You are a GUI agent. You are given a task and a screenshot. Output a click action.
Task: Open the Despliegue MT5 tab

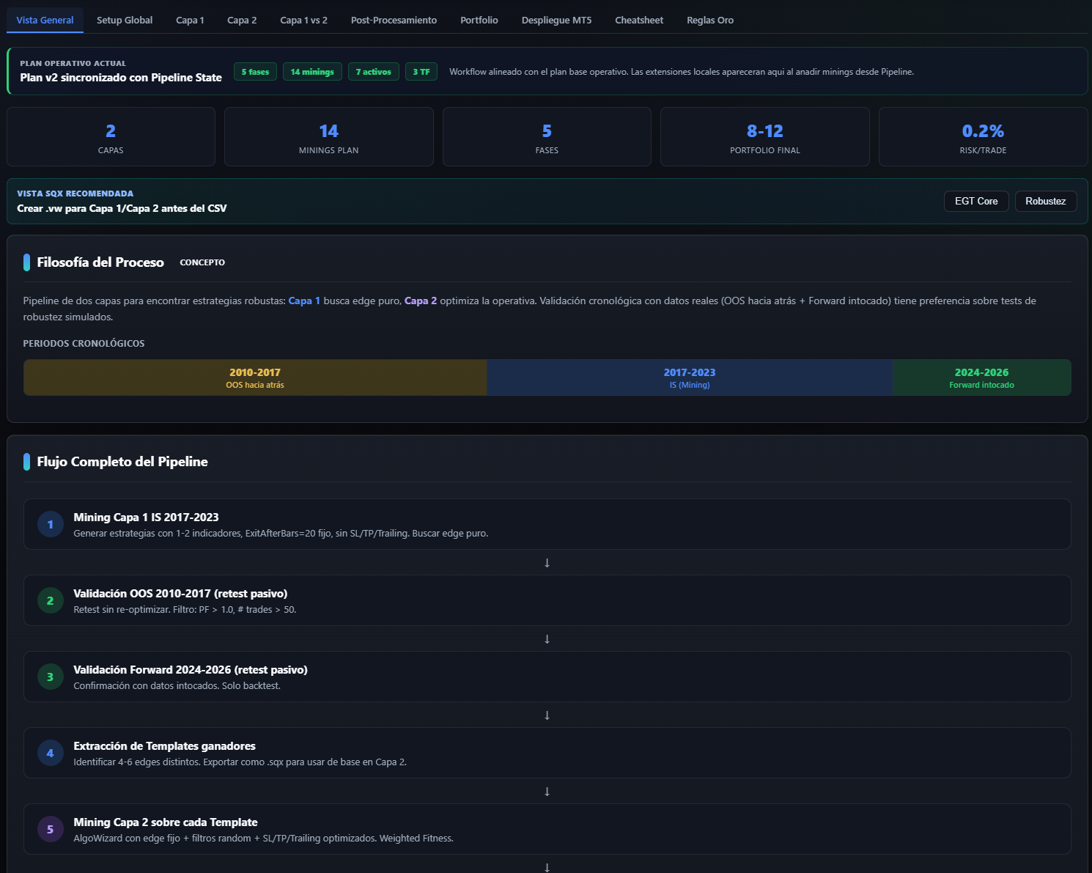(x=556, y=20)
